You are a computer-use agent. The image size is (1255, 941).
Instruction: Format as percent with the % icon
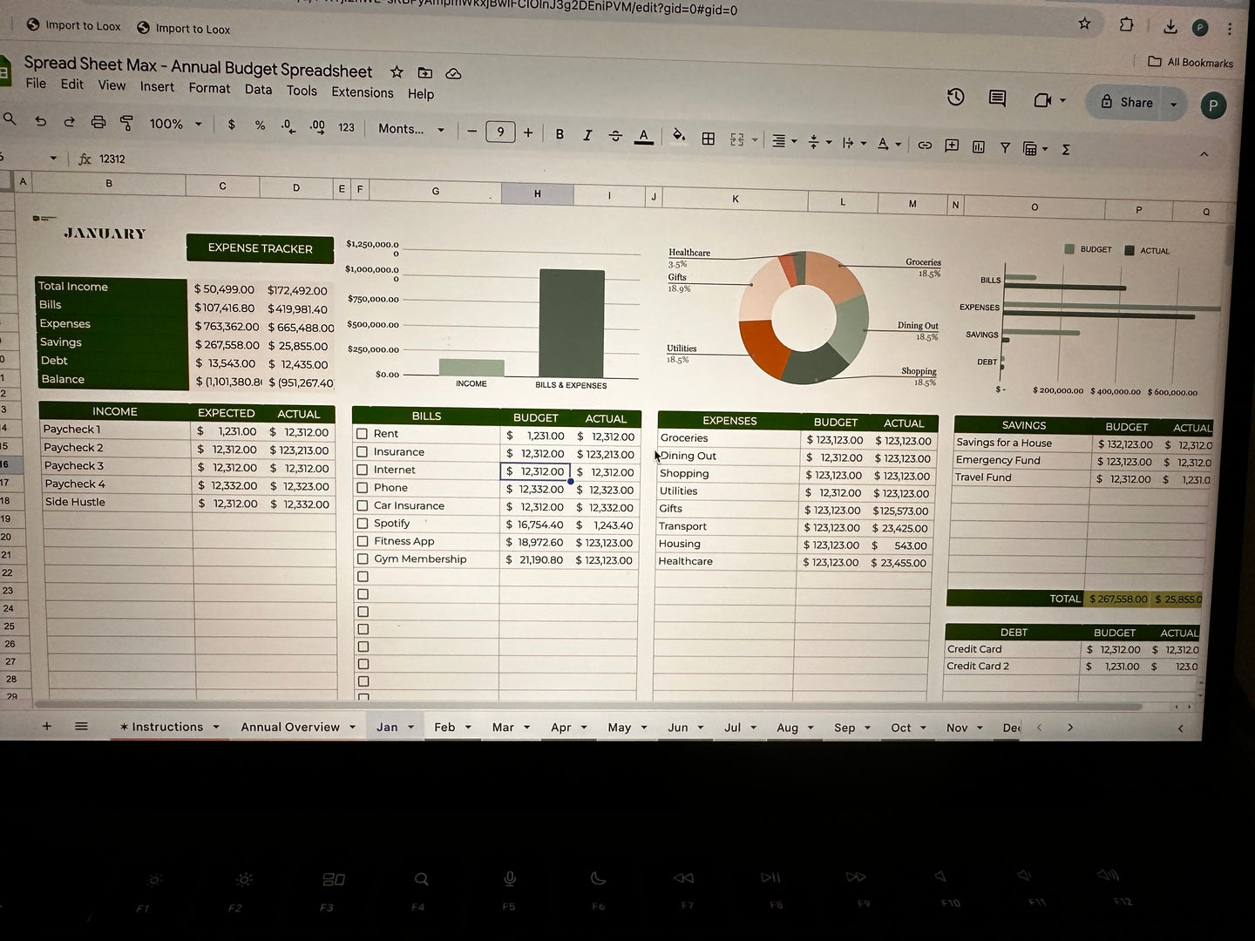tap(260, 125)
